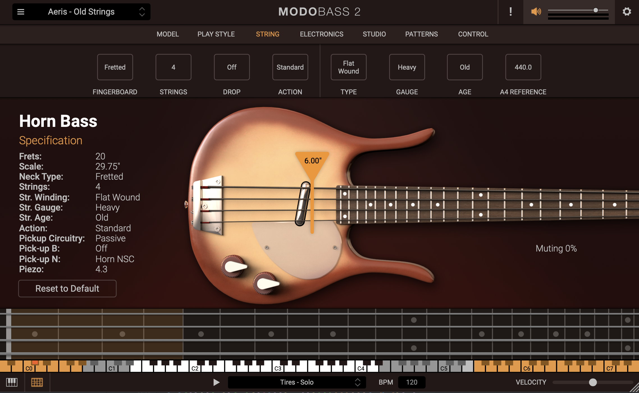Open the preset selector arrows for Aeris

(142, 12)
